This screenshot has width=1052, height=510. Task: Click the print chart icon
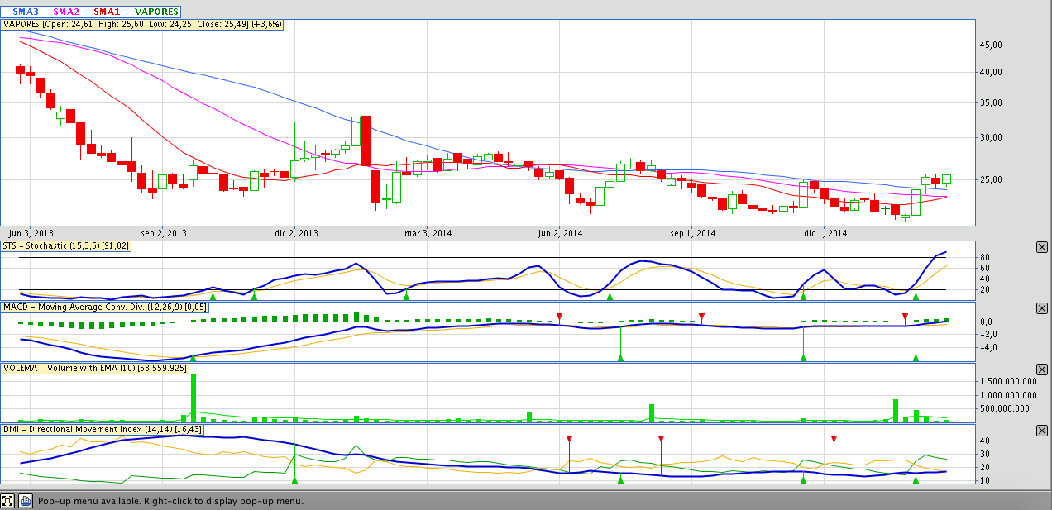click(x=26, y=501)
